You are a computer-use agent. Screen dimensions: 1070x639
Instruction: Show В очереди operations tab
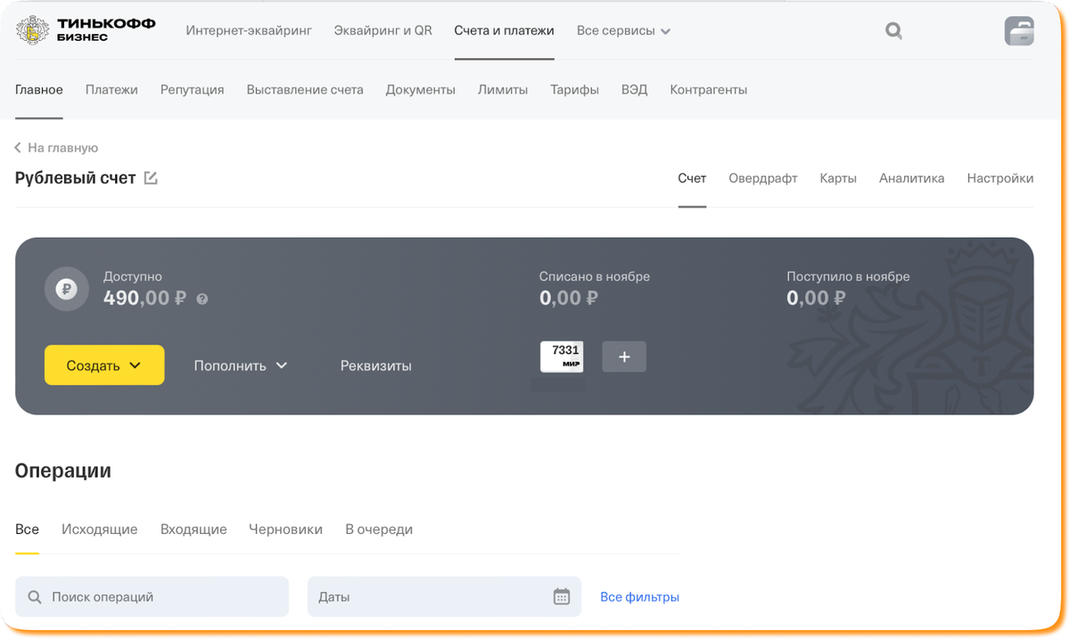click(x=379, y=529)
